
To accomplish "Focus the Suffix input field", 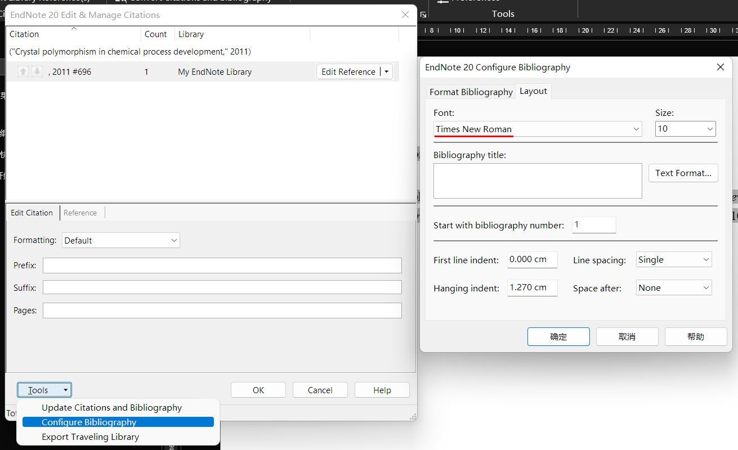I will click(222, 287).
